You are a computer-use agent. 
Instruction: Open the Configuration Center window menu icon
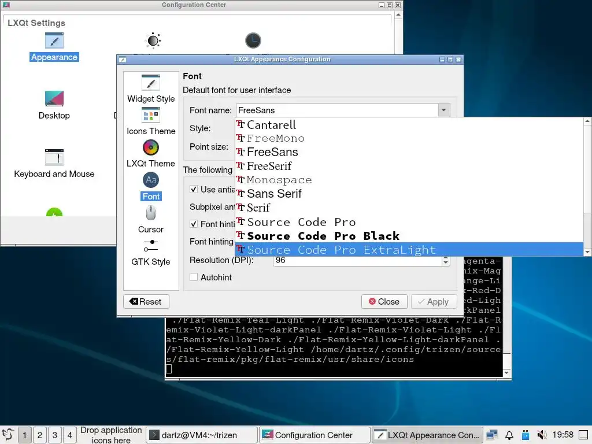6,5
